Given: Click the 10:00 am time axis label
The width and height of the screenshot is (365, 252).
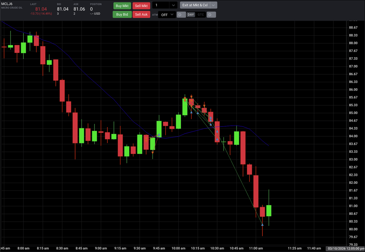Looking at the screenshot, I should [x=179, y=248].
